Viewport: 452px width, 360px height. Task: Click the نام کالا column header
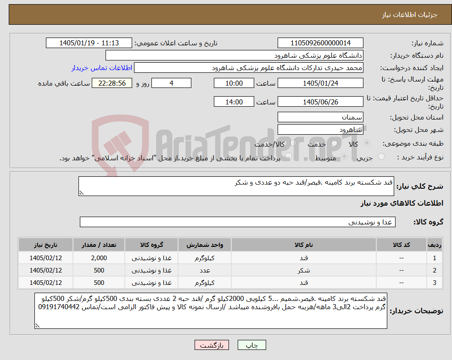pyautogui.click(x=303, y=245)
